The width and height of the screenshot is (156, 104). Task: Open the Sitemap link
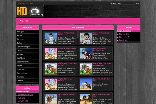pos(21,3)
